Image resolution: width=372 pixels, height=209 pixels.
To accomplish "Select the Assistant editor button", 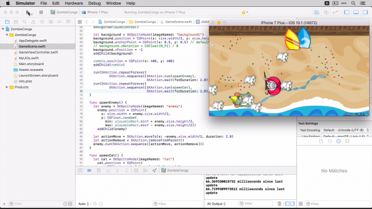I will tap(326, 12).
